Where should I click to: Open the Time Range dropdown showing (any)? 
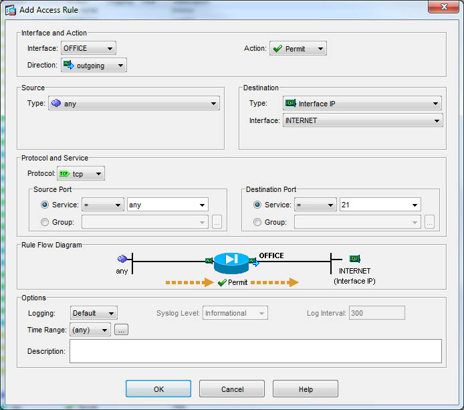coord(90,330)
